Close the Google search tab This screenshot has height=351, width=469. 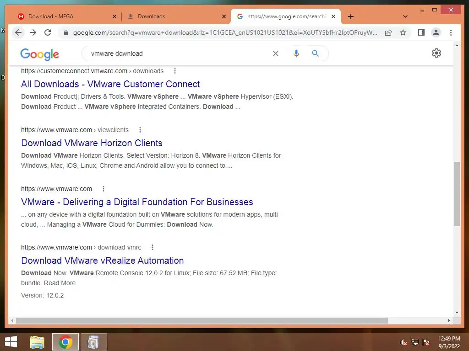333,16
